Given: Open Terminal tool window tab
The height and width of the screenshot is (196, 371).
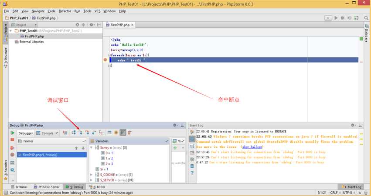Looking at the screenshot, I should coord(19,187).
